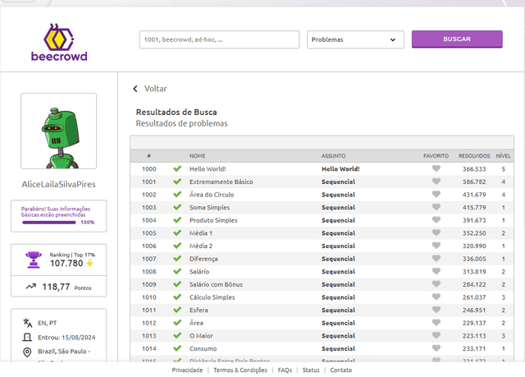This screenshot has width=525, height=377.
Task: Open Contato footer link
Action: (341, 370)
